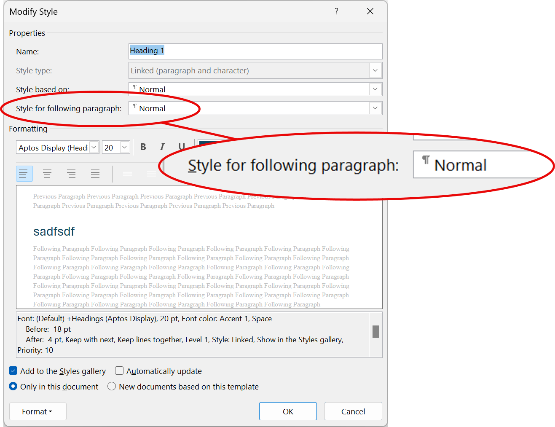555x427 pixels.
Task: Toggle Italic formatting button
Action: tap(162, 147)
